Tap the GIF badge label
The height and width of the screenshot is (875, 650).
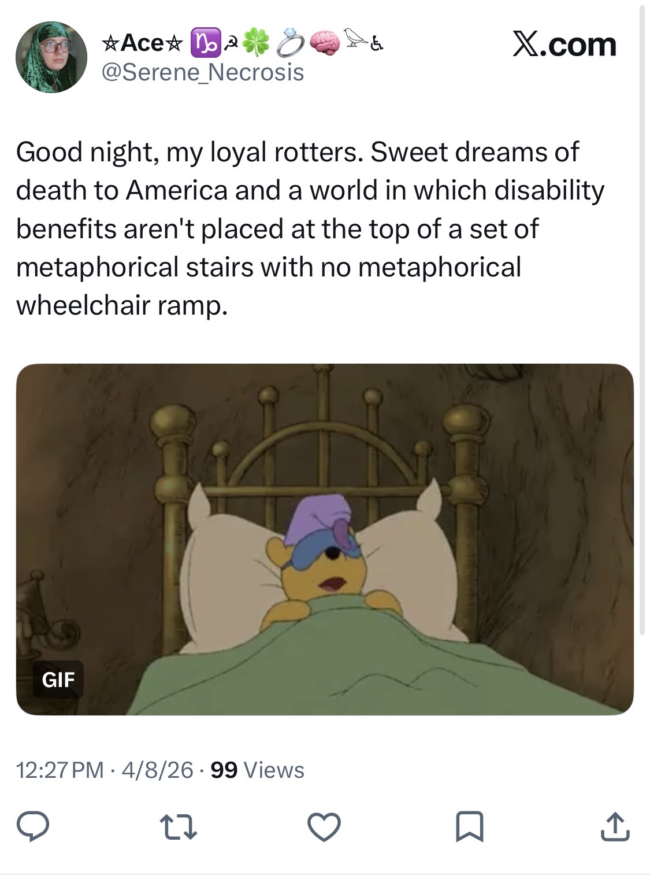(x=58, y=679)
